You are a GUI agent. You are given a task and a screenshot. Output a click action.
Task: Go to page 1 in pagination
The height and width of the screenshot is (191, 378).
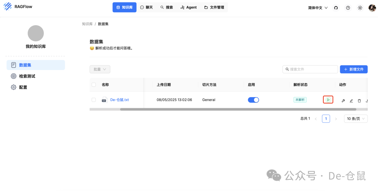326,118
